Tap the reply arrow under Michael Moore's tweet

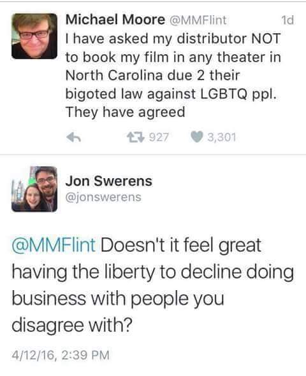[73, 137]
